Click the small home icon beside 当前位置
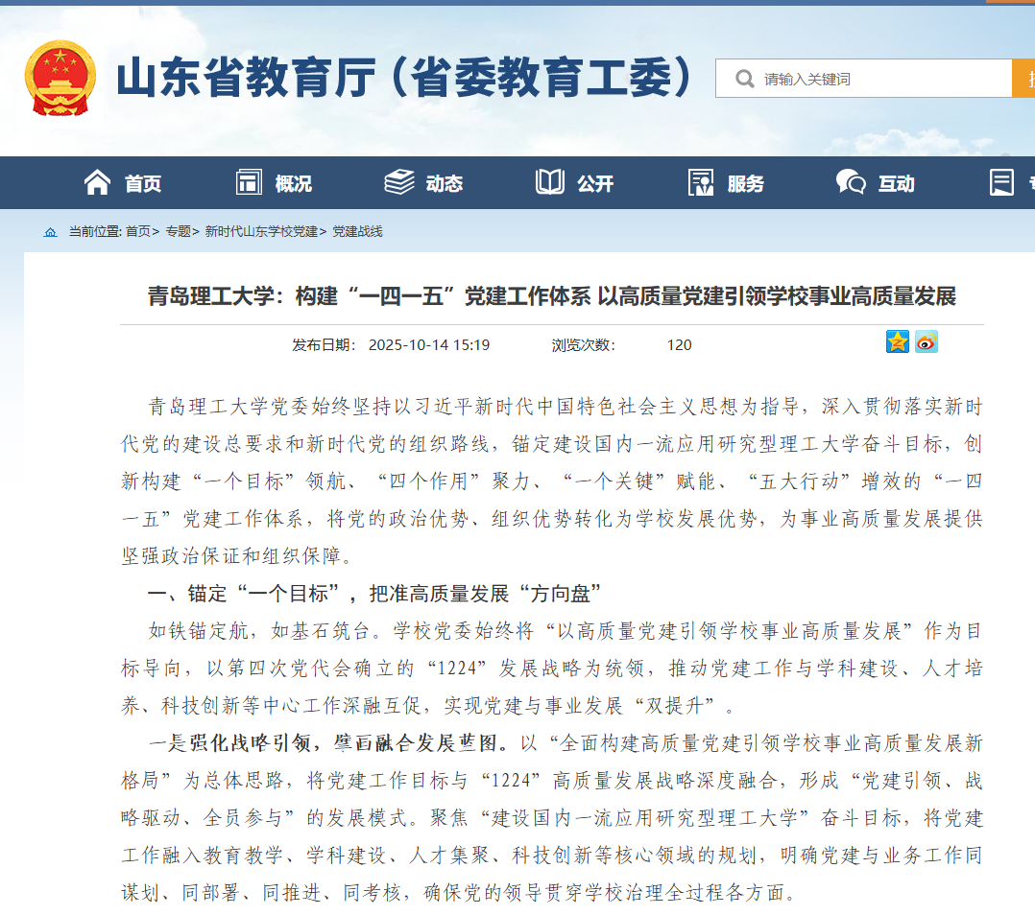Viewport: 1035px width, 915px height. pyautogui.click(x=50, y=232)
